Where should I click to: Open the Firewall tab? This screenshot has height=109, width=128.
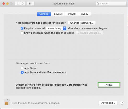point(71,14)
